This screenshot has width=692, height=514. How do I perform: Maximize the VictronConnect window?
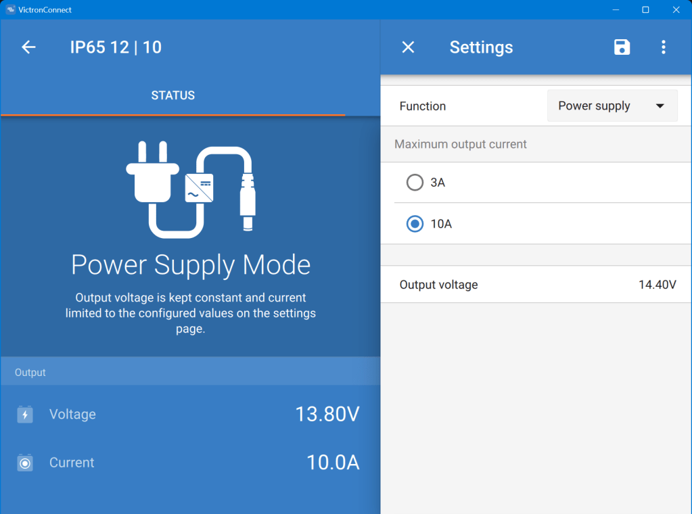click(645, 9)
